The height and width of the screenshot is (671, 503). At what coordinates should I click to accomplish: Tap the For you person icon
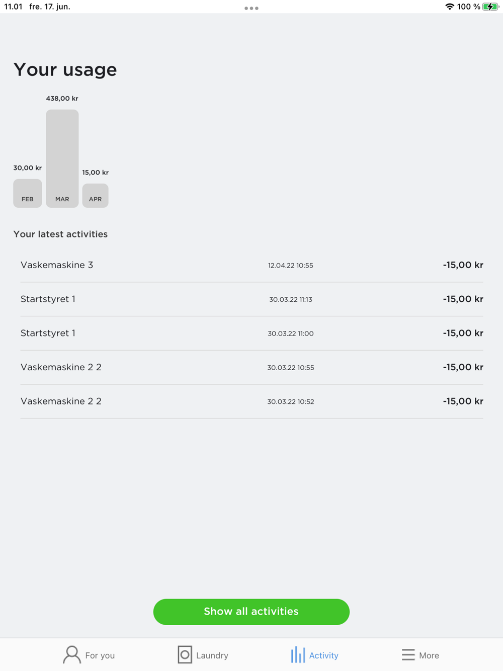[71, 655]
